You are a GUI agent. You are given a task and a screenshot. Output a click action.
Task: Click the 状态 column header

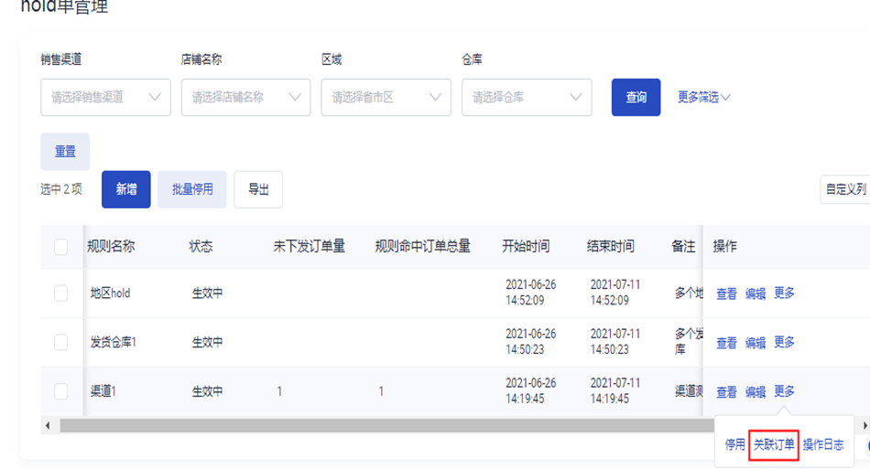(201, 247)
